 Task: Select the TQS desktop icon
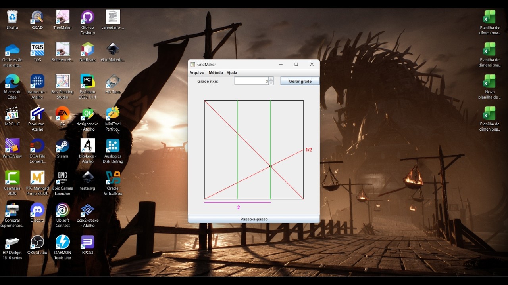pyautogui.click(x=37, y=52)
